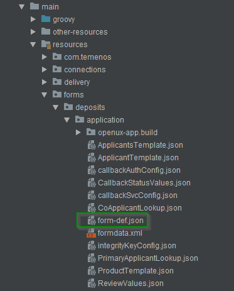
Task: Select callbackAuthConfig.json in the tree
Action: click(x=139, y=170)
